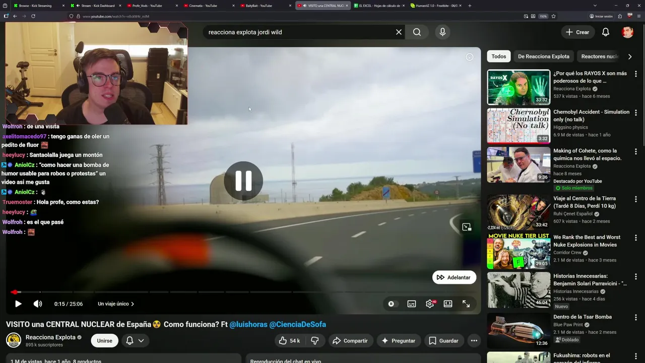
Task: Click the large pause overlay icon in the video
Action: [243, 180]
